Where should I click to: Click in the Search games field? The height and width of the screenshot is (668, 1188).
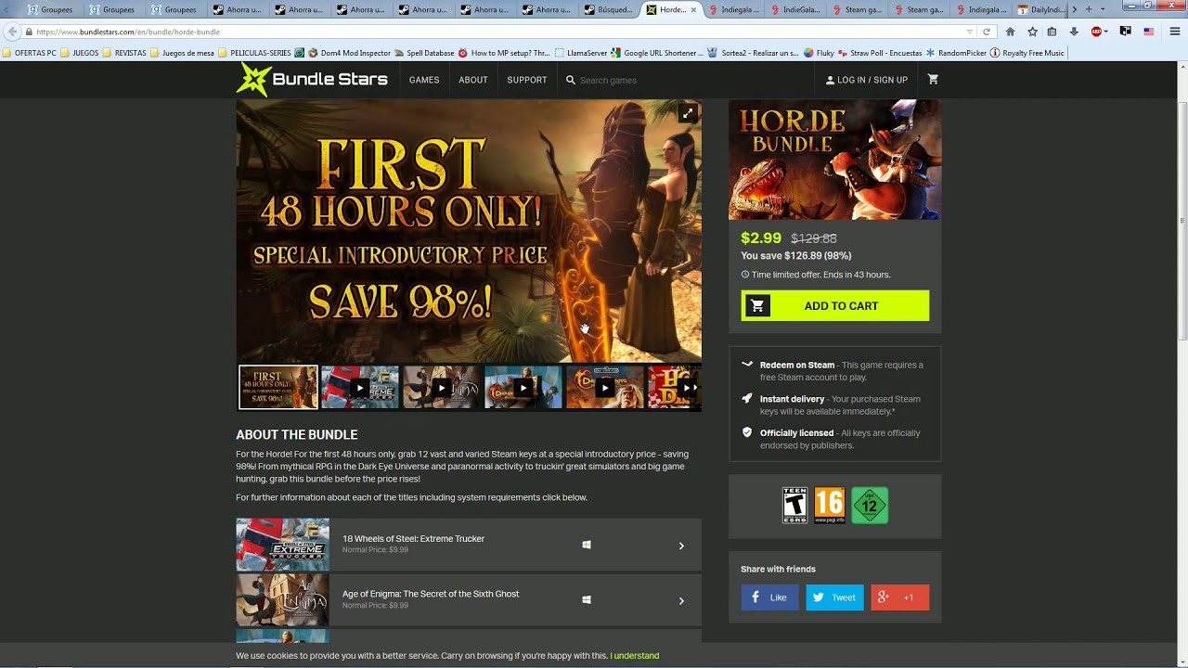687,80
